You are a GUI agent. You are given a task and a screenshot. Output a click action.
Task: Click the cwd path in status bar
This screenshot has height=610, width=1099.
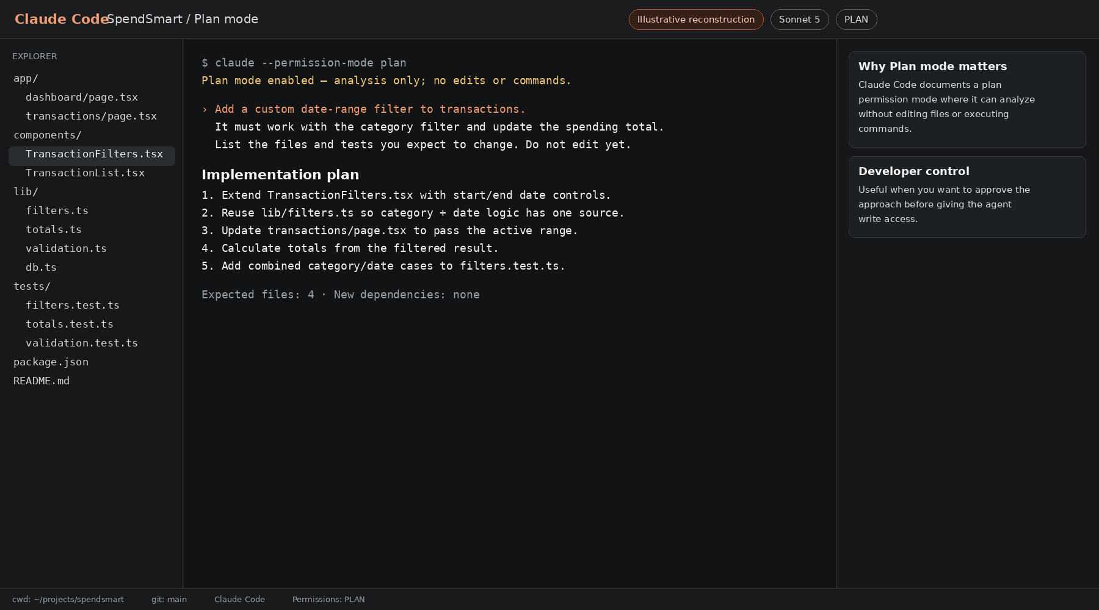(x=68, y=600)
